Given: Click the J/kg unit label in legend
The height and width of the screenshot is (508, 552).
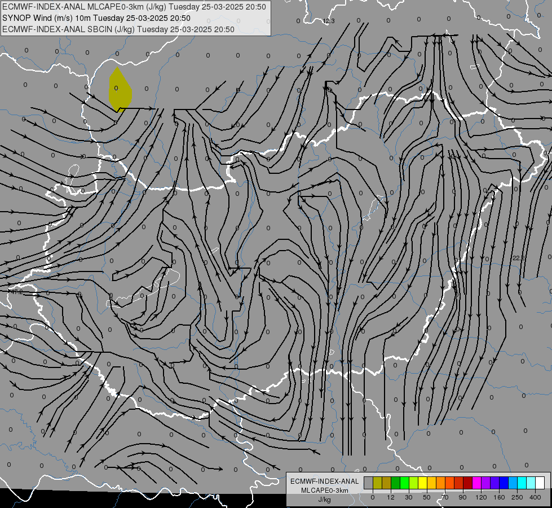Looking at the screenshot, I should point(325,500).
